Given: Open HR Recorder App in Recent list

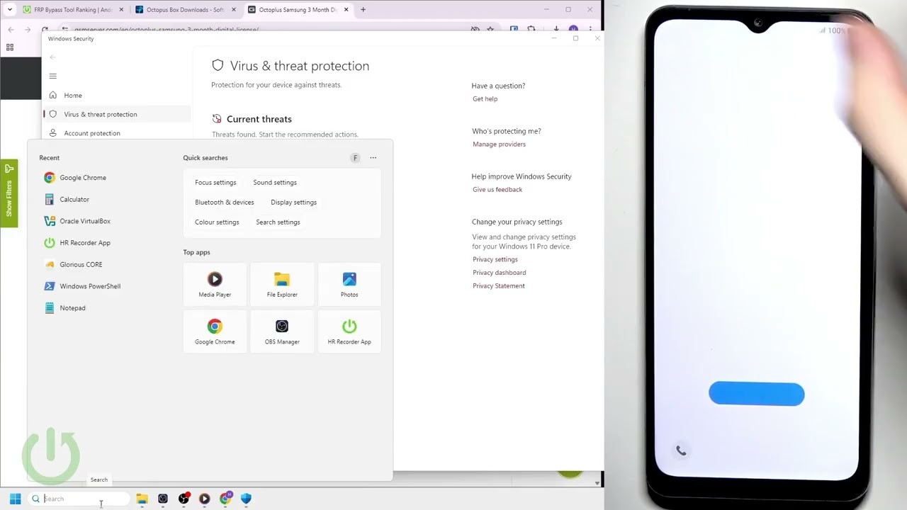Looking at the screenshot, I should pyautogui.click(x=77, y=243).
